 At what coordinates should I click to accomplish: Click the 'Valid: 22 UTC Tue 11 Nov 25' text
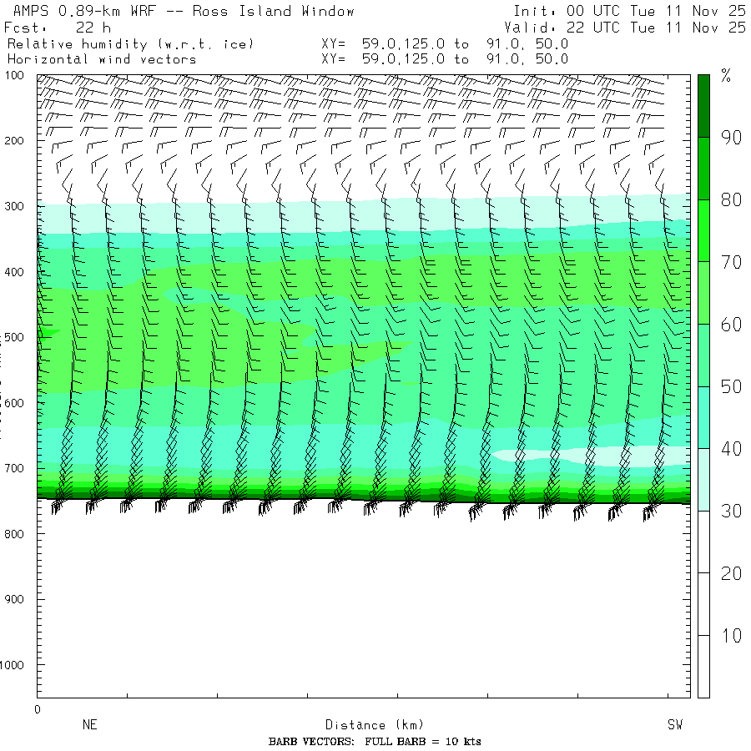[624, 28]
